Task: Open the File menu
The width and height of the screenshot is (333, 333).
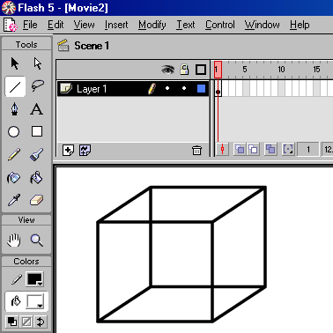Action: [x=30, y=25]
